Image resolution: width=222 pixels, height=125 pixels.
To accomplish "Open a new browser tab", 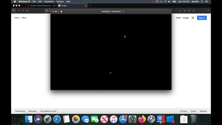I will pos(91,6).
